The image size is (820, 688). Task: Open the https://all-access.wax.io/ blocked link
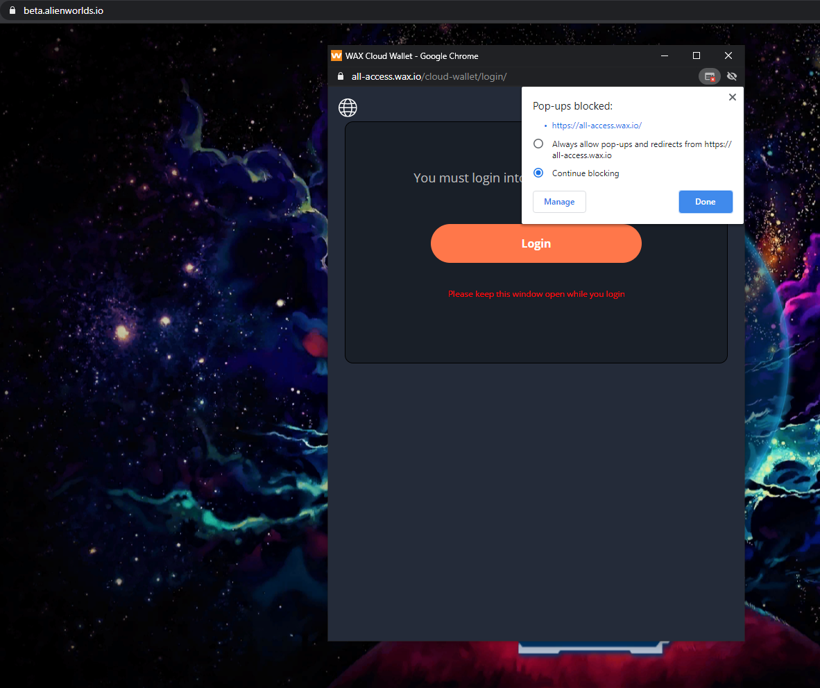coord(597,126)
